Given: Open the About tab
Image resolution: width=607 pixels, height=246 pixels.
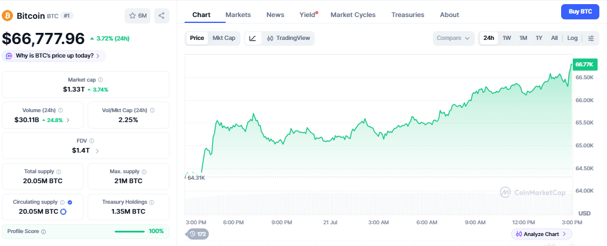Looking at the screenshot, I should 449,15.
